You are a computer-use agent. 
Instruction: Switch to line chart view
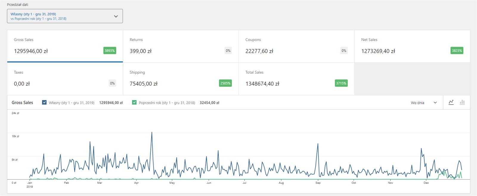click(451, 102)
